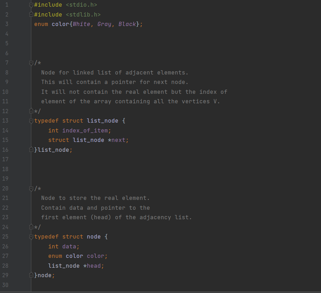Click the 'This will contain a pointer' comment

point(115,82)
